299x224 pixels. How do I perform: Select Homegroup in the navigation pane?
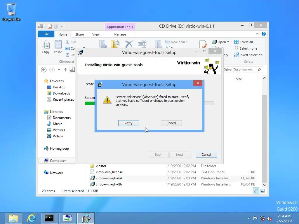point(56,148)
